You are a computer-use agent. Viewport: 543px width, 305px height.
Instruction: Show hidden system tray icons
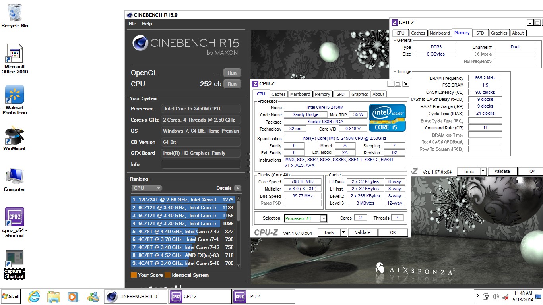pos(477,297)
